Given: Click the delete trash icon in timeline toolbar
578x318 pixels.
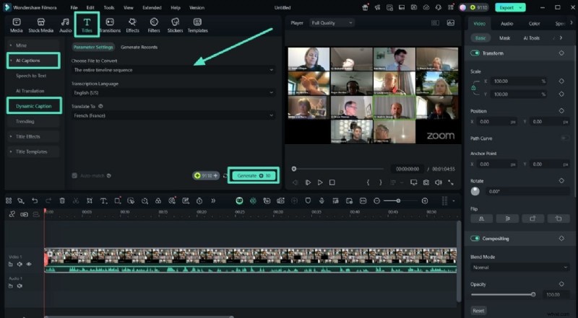Looking at the screenshot, I should [62, 200].
